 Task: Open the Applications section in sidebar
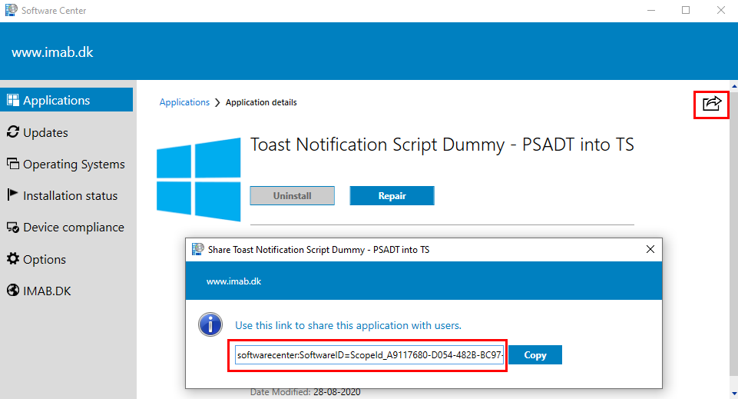(x=66, y=100)
